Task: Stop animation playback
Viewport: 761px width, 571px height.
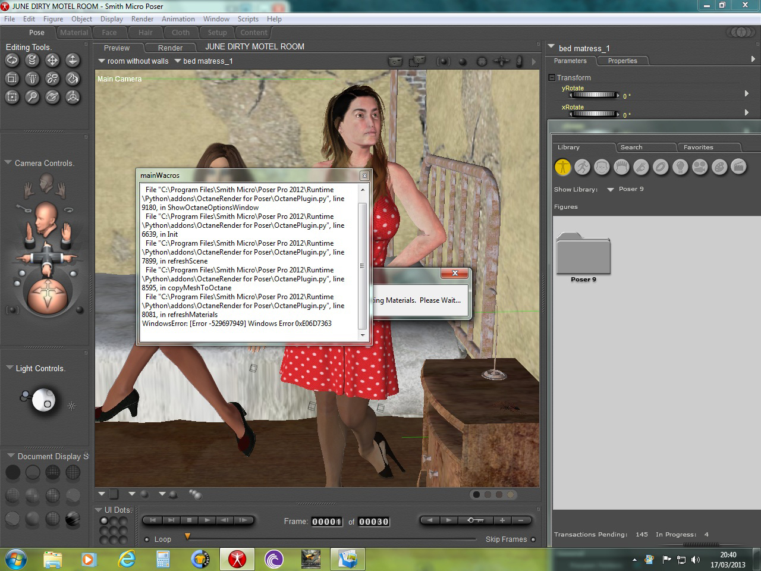Action: (189, 520)
